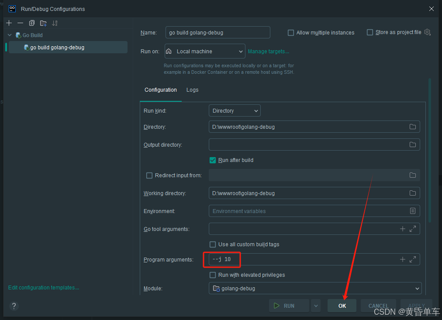Browse for the Output directory folder
This screenshot has width=442, height=320.
pyautogui.click(x=412, y=145)
